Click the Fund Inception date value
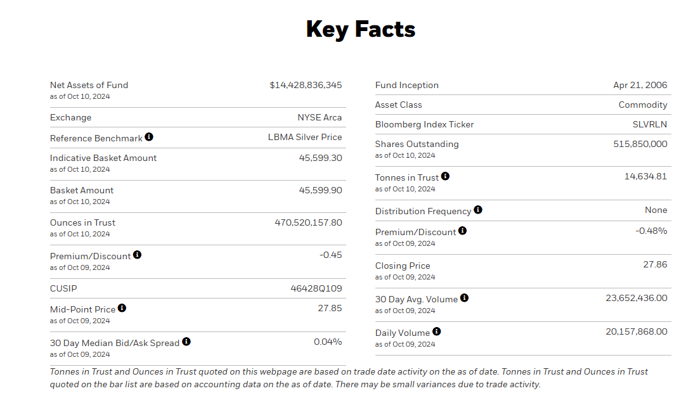Screen dimensions: 693x405 tap(640, 85)
